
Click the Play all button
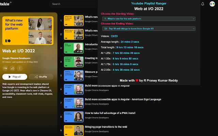tap(15, 77)
